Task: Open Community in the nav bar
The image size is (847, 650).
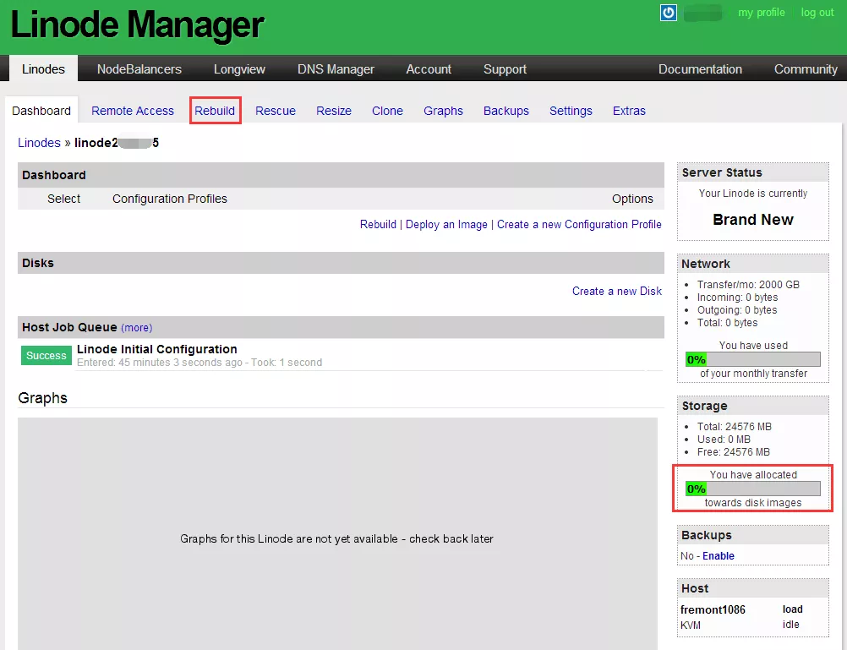Action: (806, 69)
